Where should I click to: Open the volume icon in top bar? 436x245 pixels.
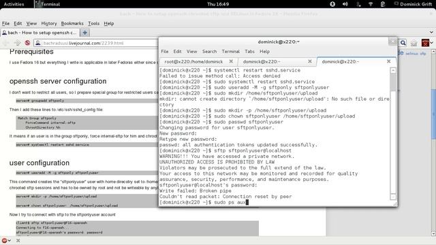345,4
